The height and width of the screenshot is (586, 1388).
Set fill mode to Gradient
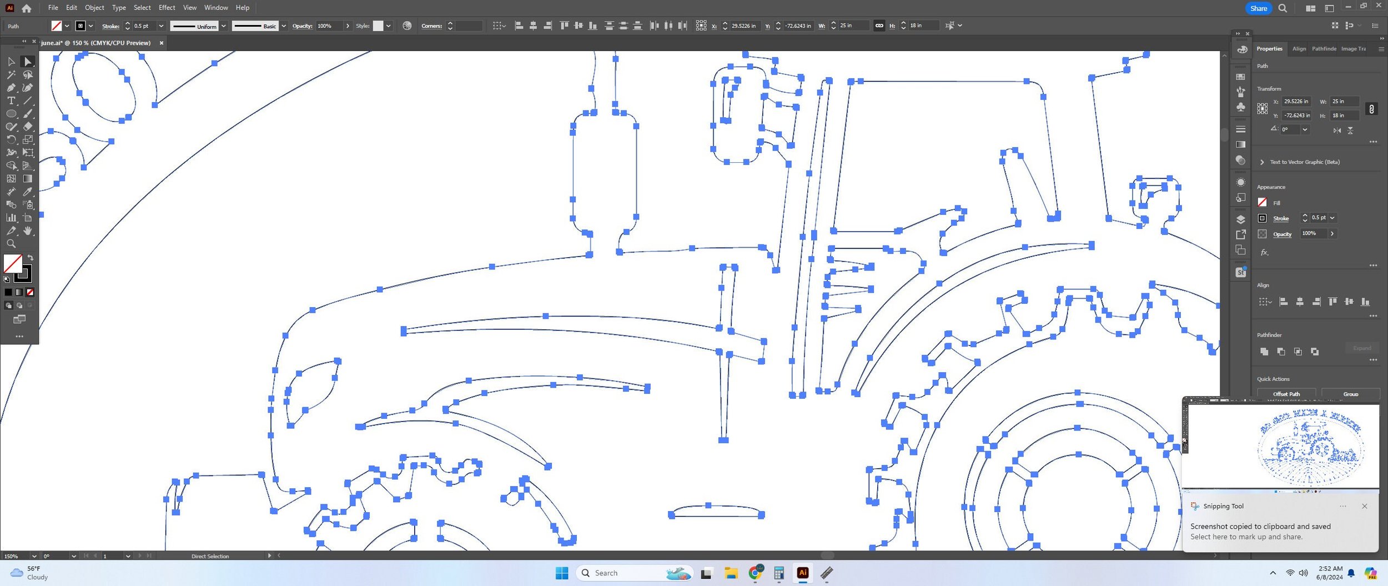pyautogui.click(x=19, y=292)
